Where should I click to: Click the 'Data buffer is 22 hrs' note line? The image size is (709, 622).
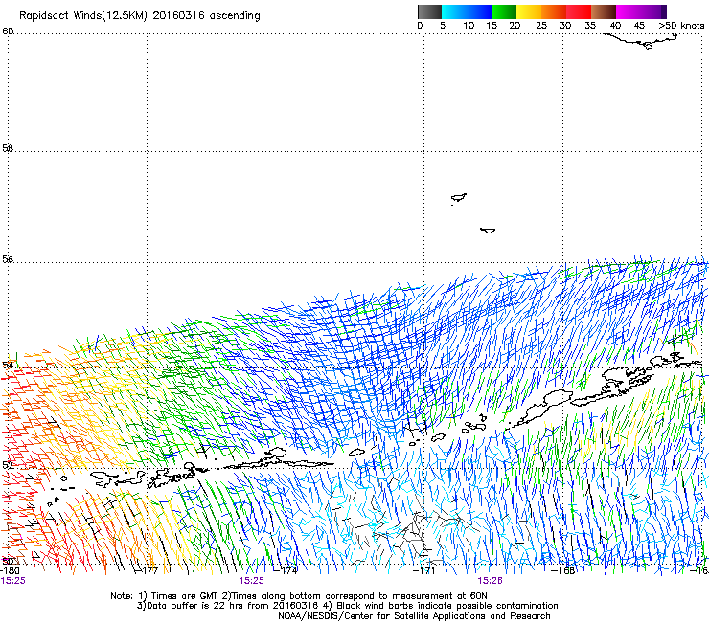(x=347, y=606)
